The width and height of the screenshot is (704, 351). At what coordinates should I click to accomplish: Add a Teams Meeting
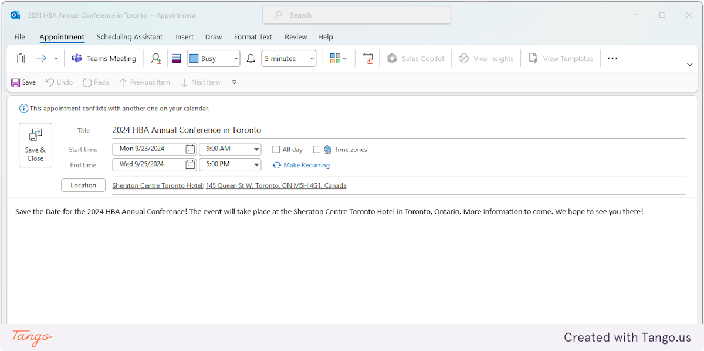104,59
